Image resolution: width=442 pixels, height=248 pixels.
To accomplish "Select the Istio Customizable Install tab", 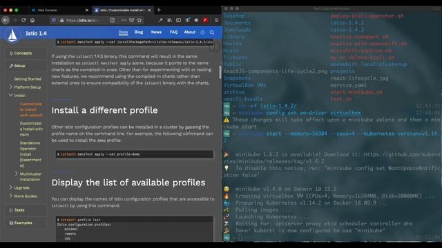I will [x=123, y=10].
